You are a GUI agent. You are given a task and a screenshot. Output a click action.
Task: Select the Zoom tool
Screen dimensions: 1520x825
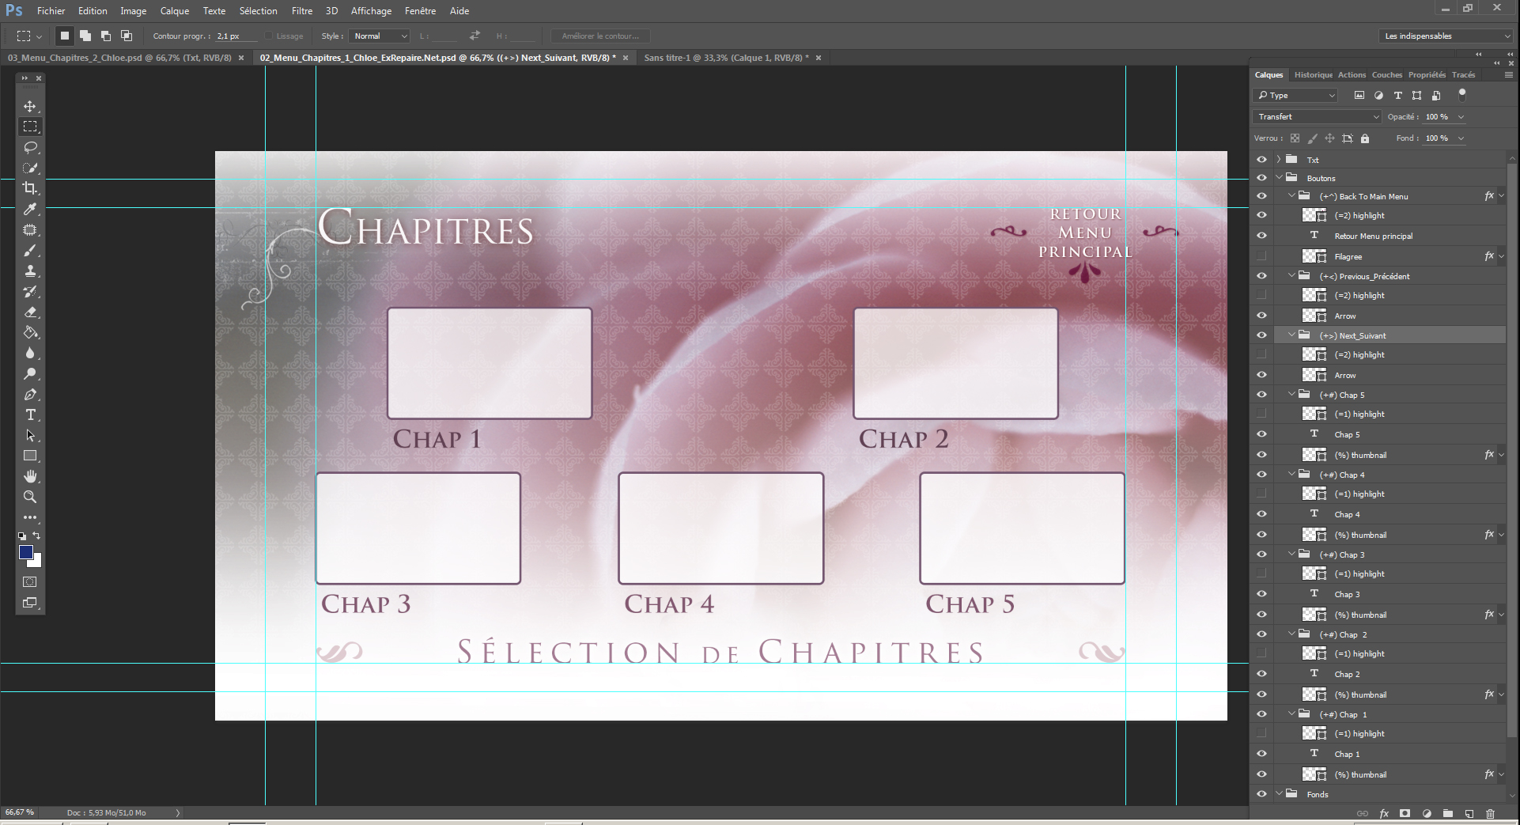pos(30,497)
